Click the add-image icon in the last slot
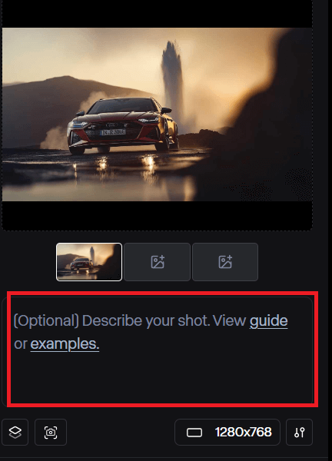Viewport: 332px width, 461px height. click(x=225, y=262)
